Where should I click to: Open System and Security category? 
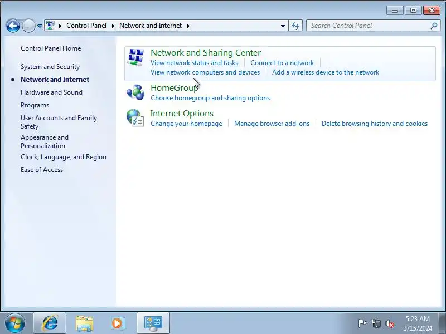point(50,67)
